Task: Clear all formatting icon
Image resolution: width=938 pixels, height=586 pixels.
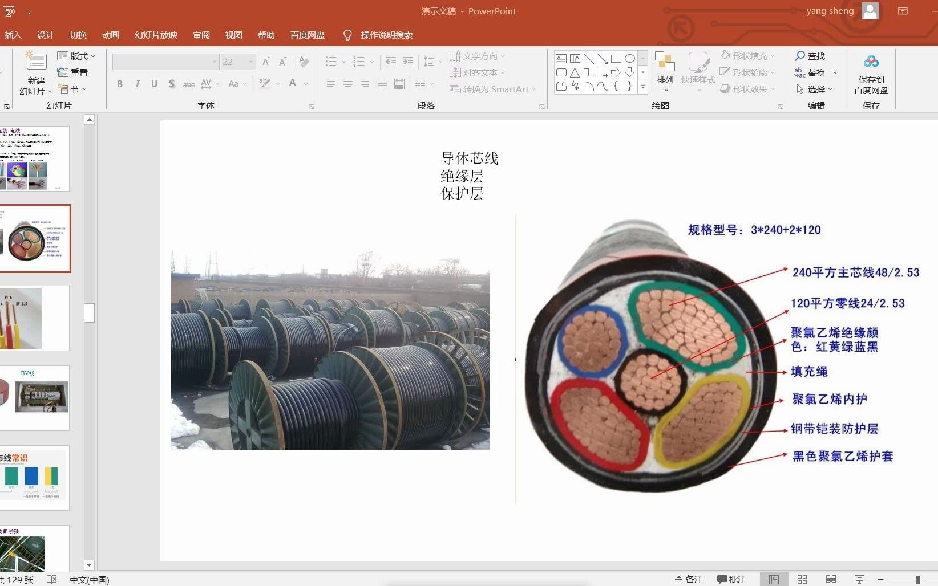Action: (304, 62)
